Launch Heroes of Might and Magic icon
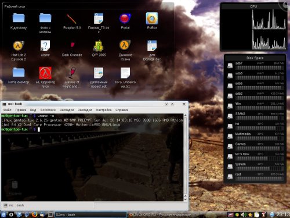The width and height of the screenshot is (290, 218). 72,73
